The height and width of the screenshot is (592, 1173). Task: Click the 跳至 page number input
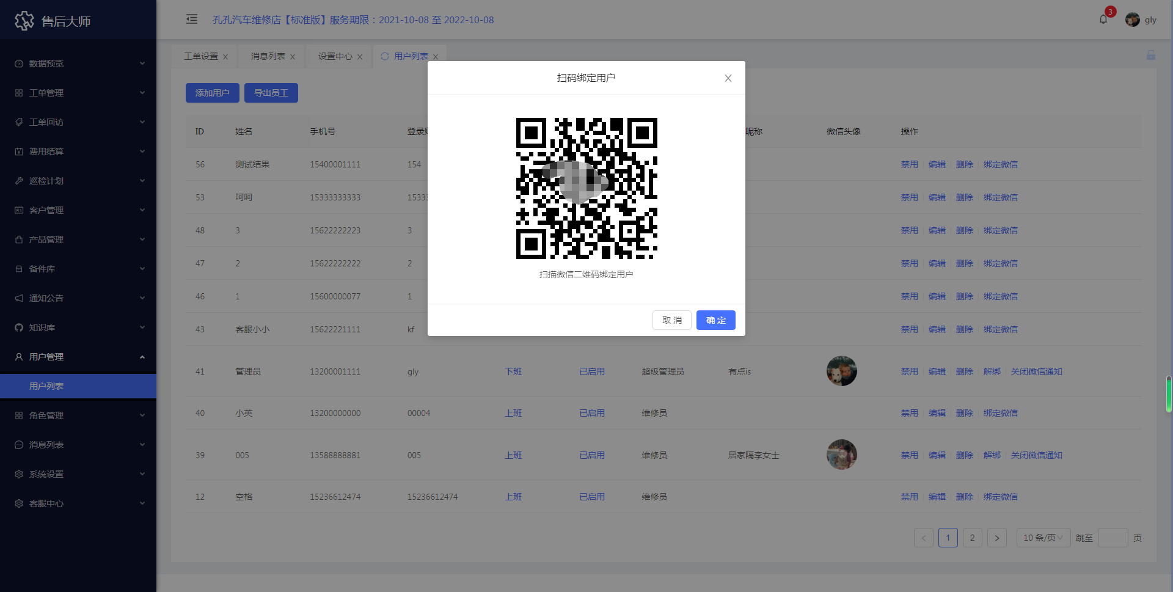(x=1113, y=538)
